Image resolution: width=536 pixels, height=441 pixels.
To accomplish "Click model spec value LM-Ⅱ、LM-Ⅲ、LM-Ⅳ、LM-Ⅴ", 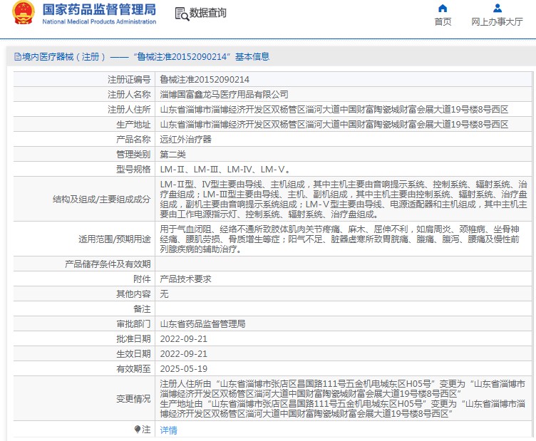I will tap(225, 170).
